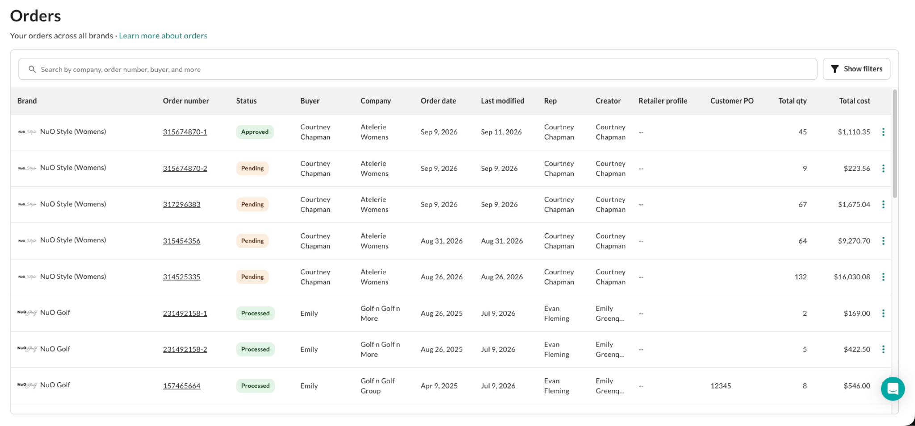
Task: Open more options for order 315674870-2
Action: pyautogui.click(x=883, y=168)
